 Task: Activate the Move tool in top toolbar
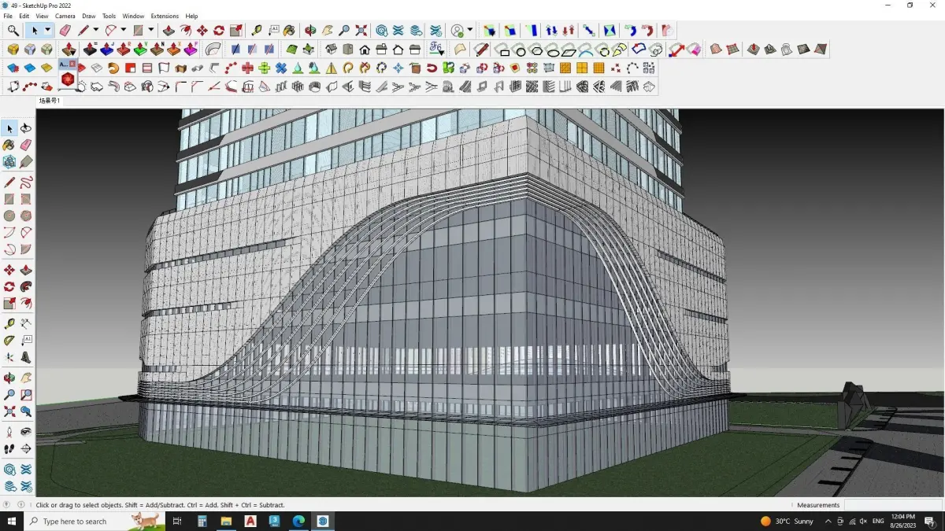coord(202,31)
